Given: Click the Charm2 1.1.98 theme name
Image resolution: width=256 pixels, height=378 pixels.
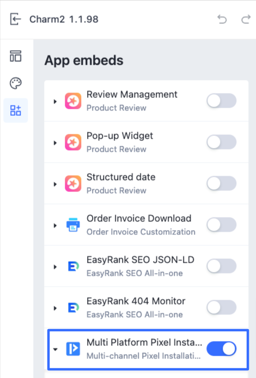Looking at the screenshot, I should 64,19.
